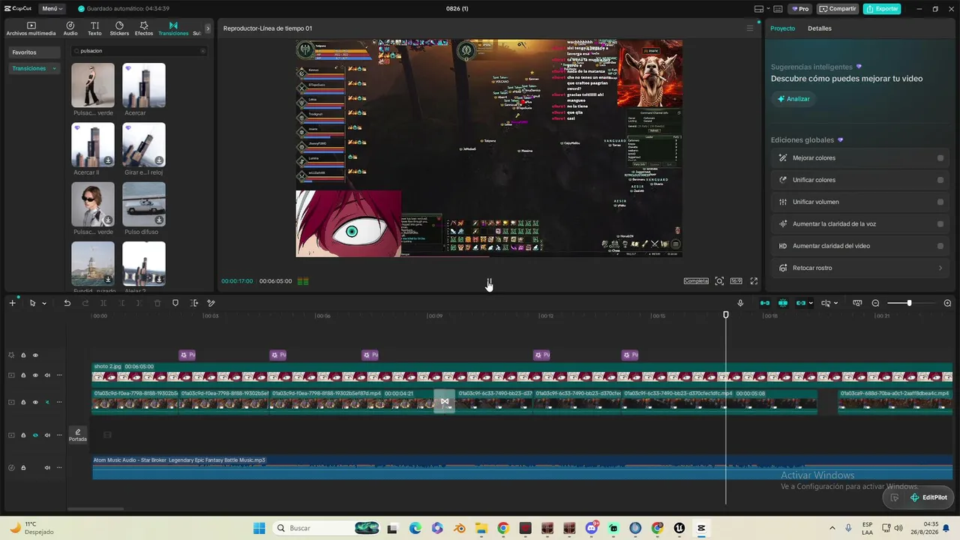Switch to Archivos multimedia tab
The width and height of the screenshot is (960, 540).
(x=31, y=28)
